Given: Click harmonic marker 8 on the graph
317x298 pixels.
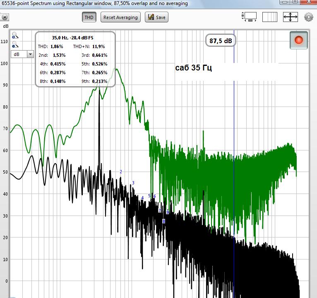Looking at the screenshot, I should tap(164, 221).
